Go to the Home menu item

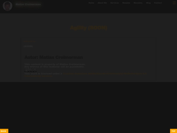point(91,3)
